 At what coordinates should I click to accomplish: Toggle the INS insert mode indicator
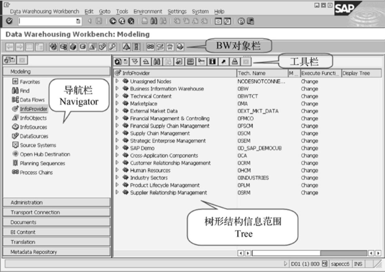point(358,264)
